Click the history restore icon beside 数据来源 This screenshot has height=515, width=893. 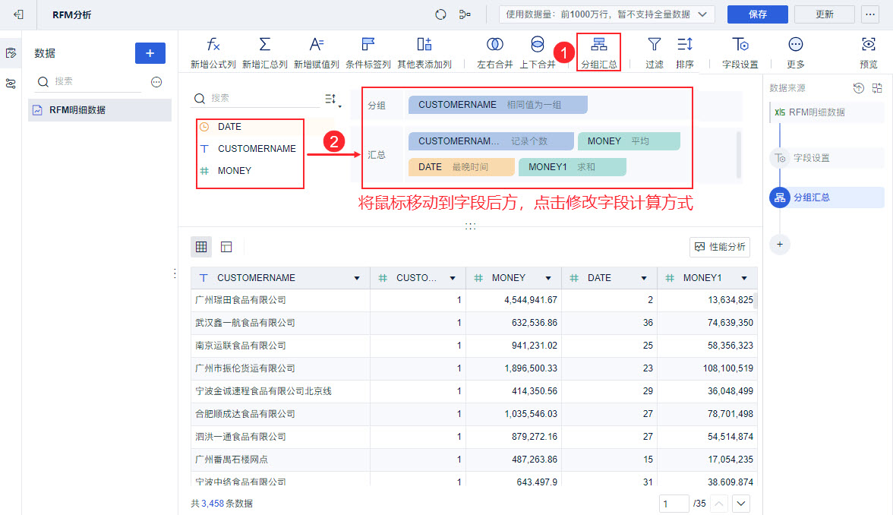click(x=858, y=88)
